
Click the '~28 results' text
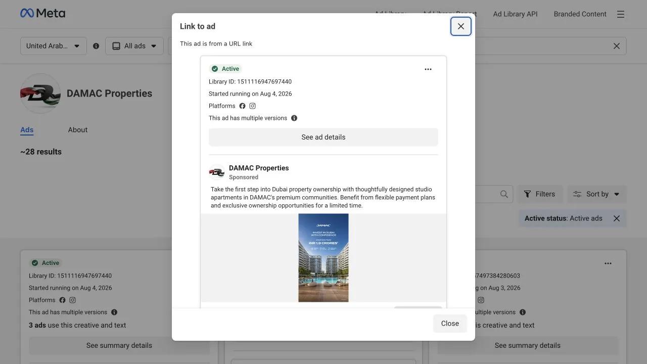[x=41, y=152]
